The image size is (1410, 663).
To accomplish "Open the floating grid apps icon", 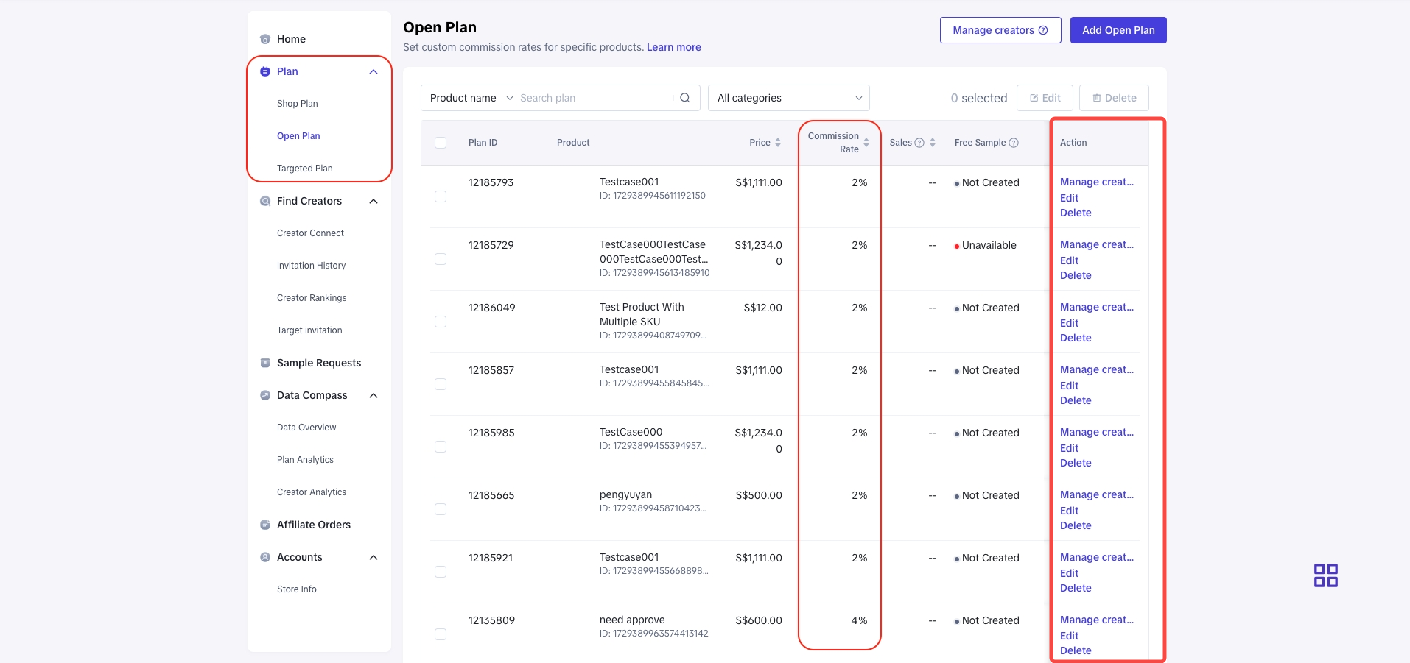I will [x=1325, y=575].
